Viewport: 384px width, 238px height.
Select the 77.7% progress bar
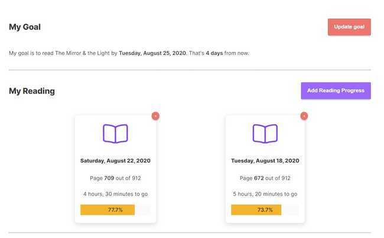click(x=115, y=210)
